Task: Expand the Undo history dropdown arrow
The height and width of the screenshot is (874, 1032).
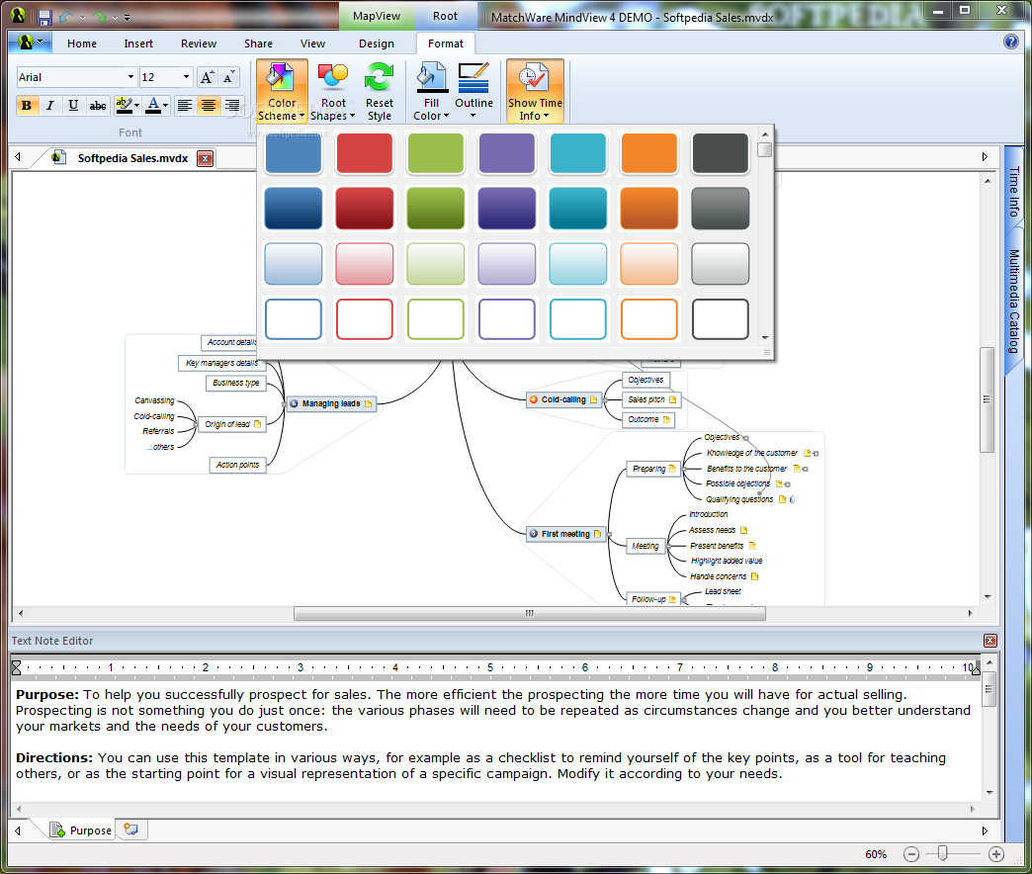Action: 82,18
